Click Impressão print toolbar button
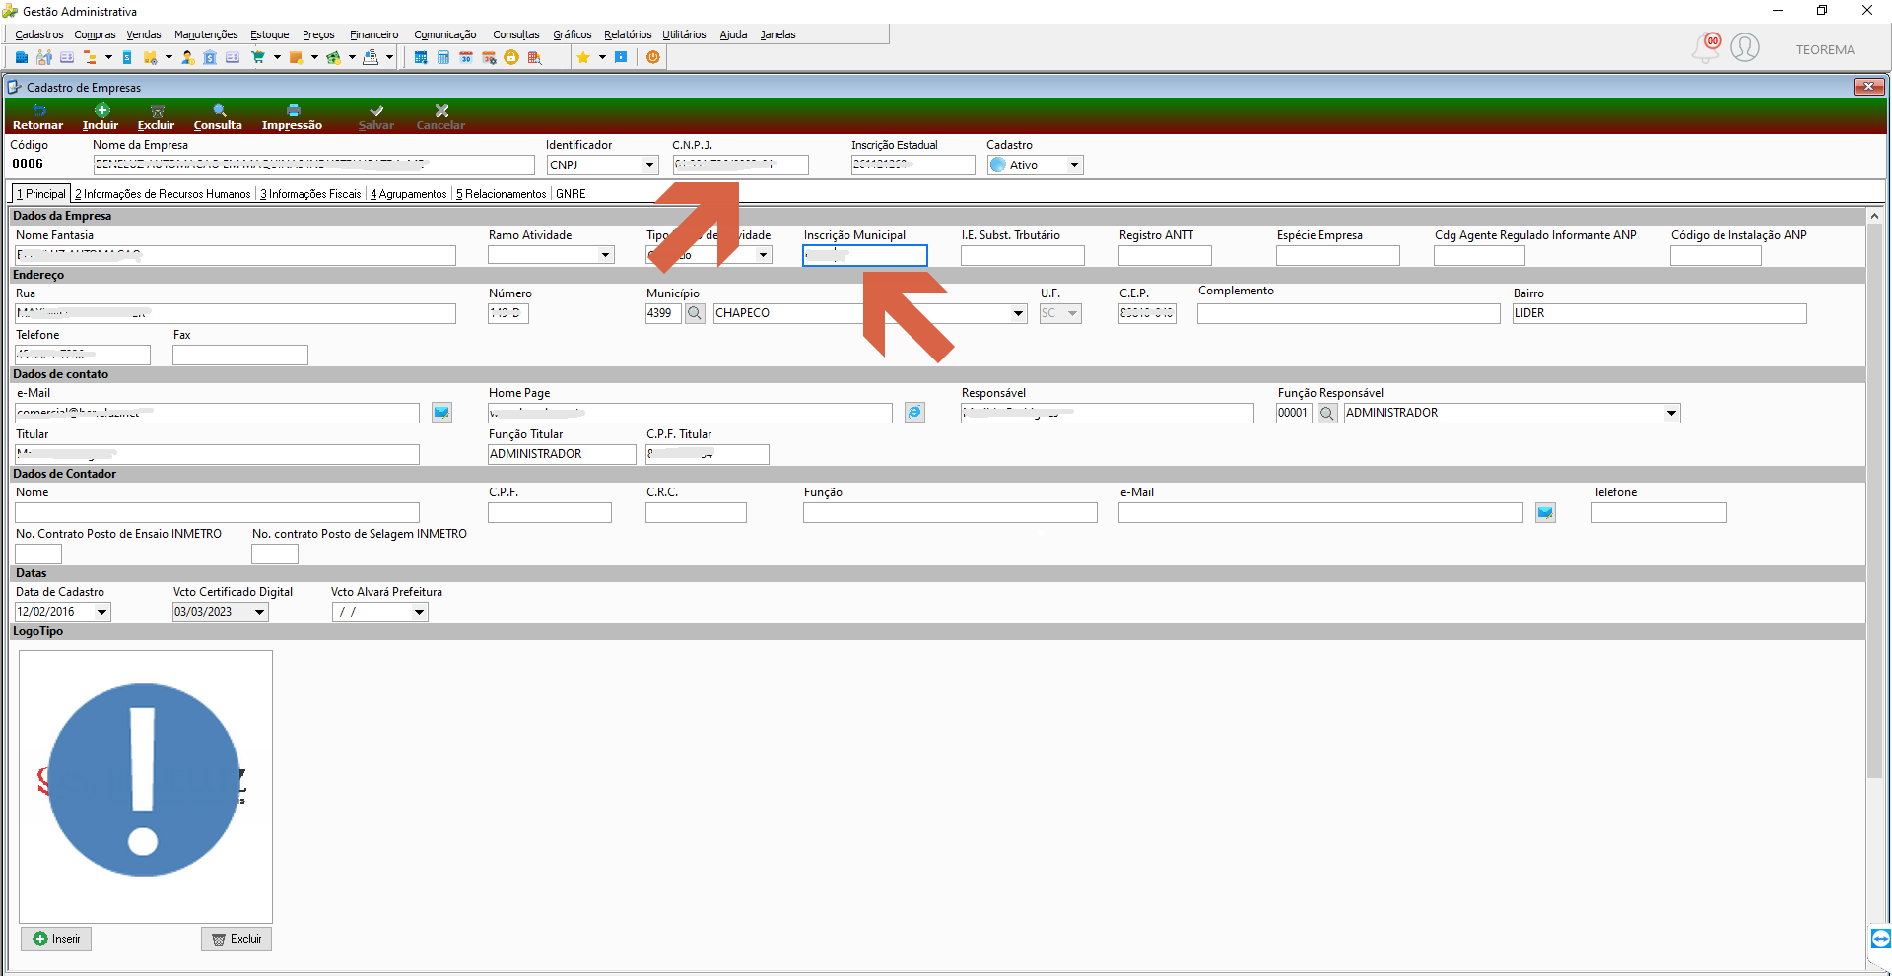Image resolution: width=1892 pixels, height=976 pixels. click(x=292, y=117)
